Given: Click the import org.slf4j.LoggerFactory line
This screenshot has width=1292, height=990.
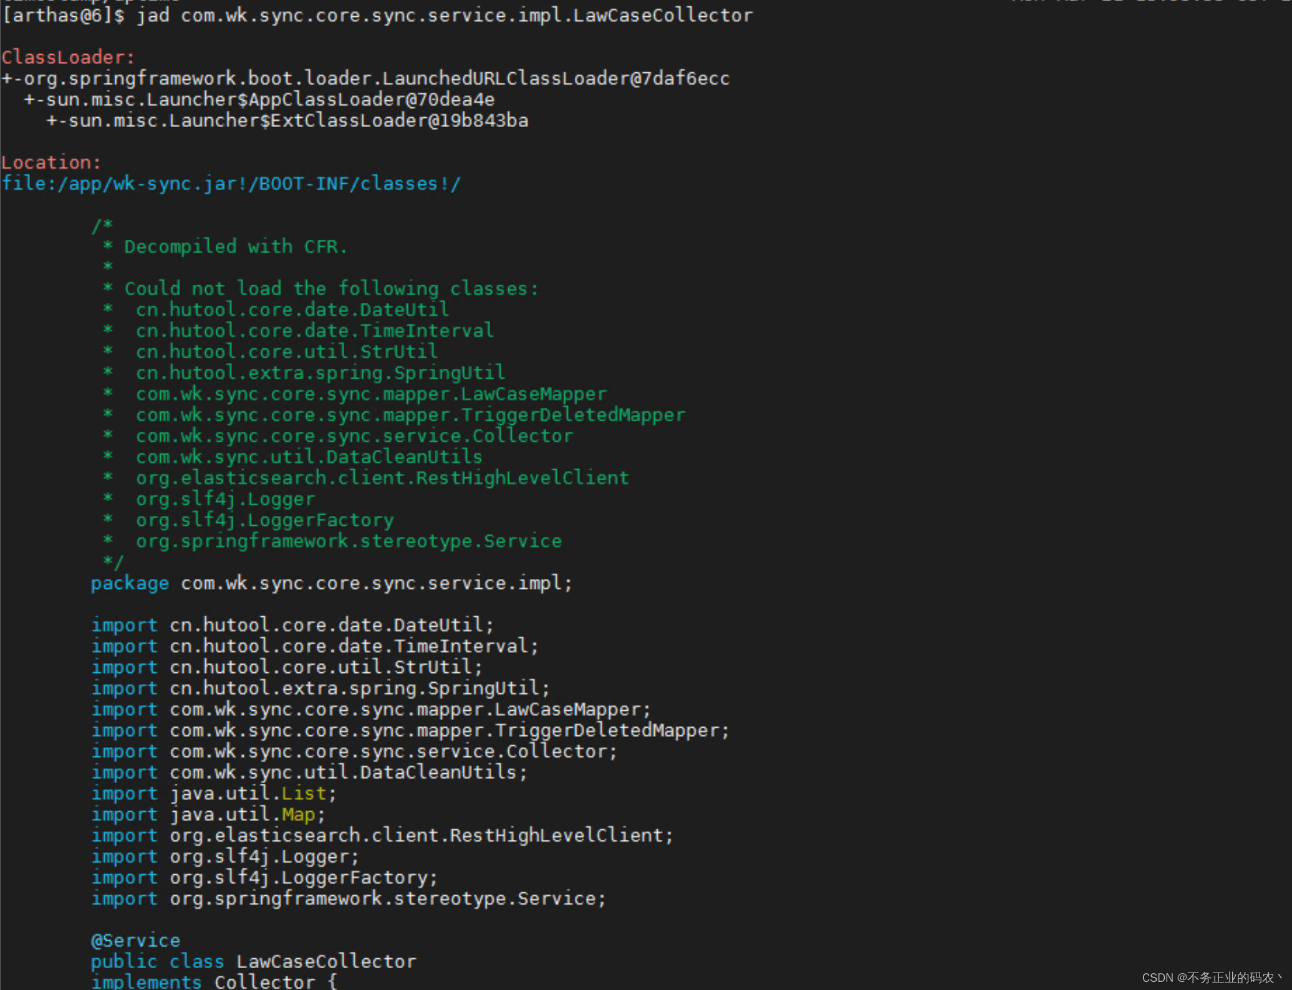Looking at the screenshot, I should (264, 877).
